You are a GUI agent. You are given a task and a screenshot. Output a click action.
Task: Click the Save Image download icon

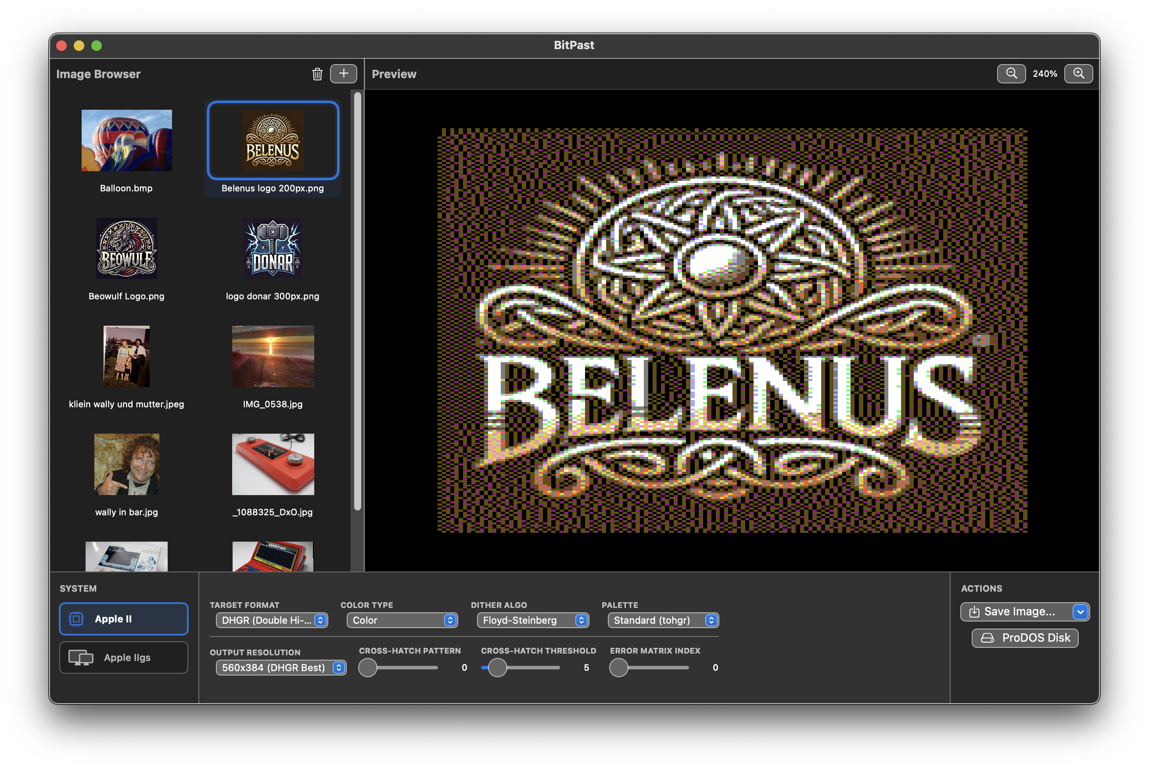[x=974, y=611]
